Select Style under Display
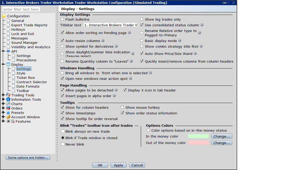The image size is (297, 170). tap(21, 73)
